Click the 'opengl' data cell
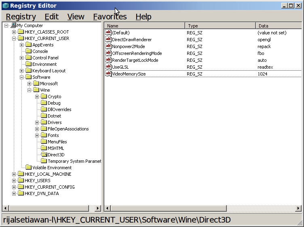304x227 pixels. [x=264, y=40]
